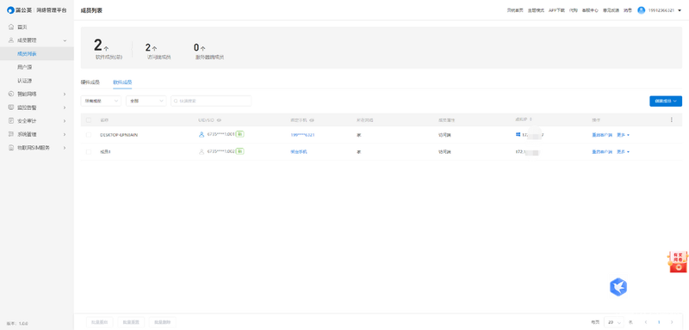Open the account dropdown arrow near 19912366321
The image size is (689, 330).
tap(680, 10)
